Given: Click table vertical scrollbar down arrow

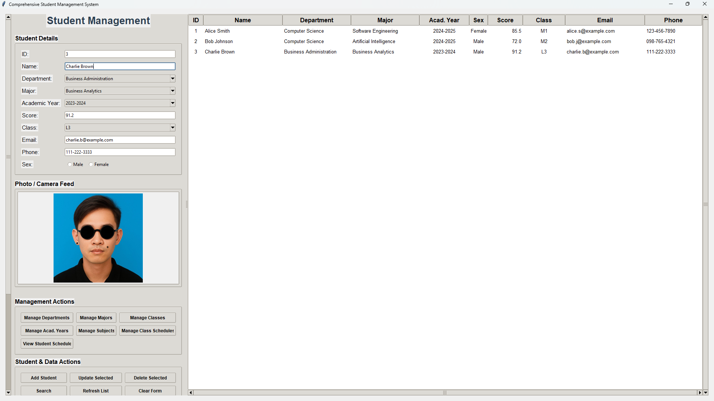Looking at the screenshot, I should point(705,392).
